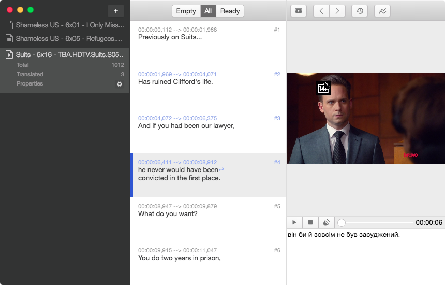Image resolution: width=445 pixels, height=285 pixels.
Task: Click subtitle number #5
Action: (x=277, y=206)
